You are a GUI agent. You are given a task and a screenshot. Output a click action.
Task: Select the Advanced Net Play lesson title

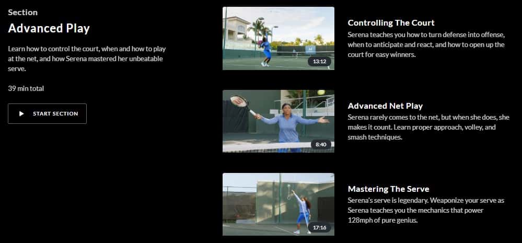[385, 106]
